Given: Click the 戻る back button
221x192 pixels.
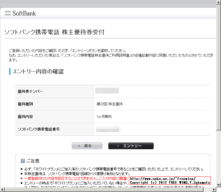Looking at the screenshot, I should coord(87,146).
